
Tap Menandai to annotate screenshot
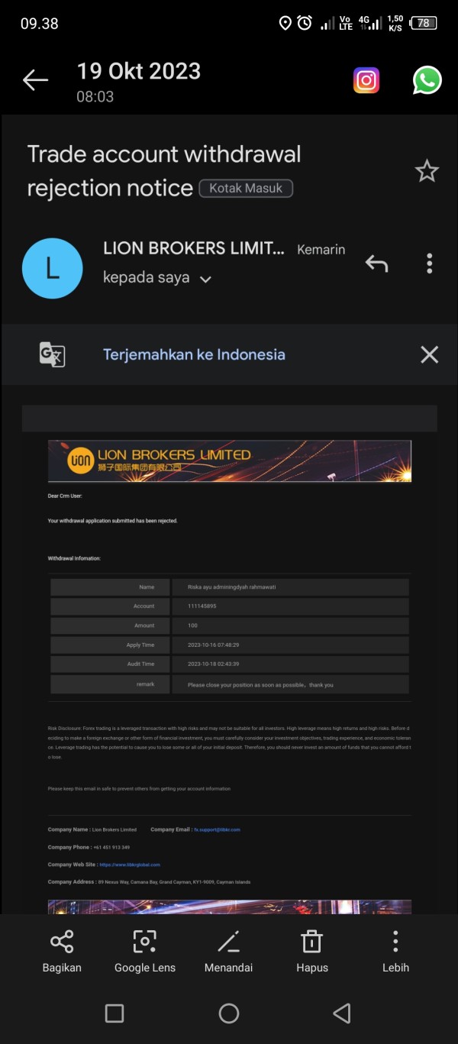tap(229, 952)
